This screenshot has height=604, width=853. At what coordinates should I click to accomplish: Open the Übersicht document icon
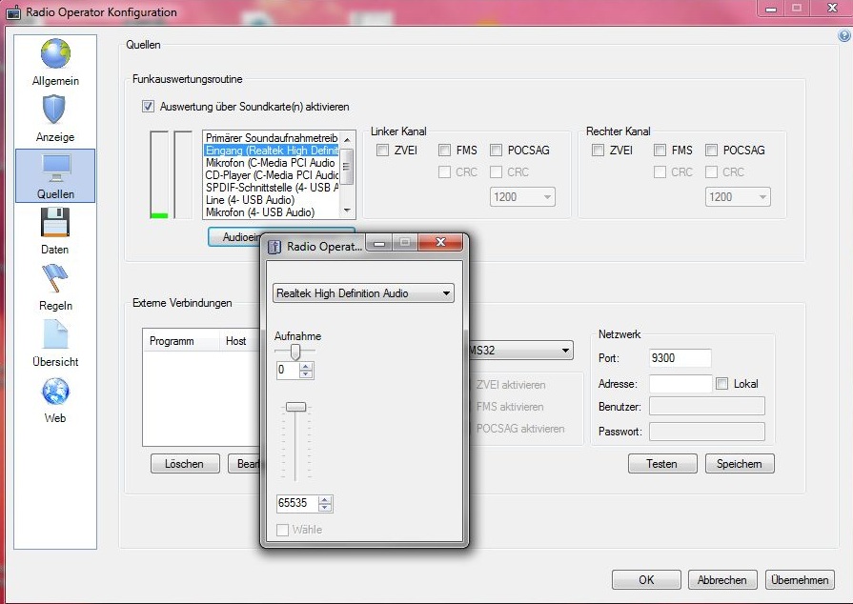click(55, 334)
